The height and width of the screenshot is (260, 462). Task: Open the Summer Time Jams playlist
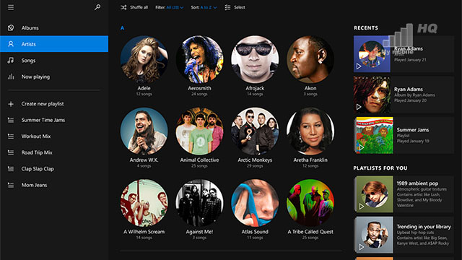(x=54, y=120)
